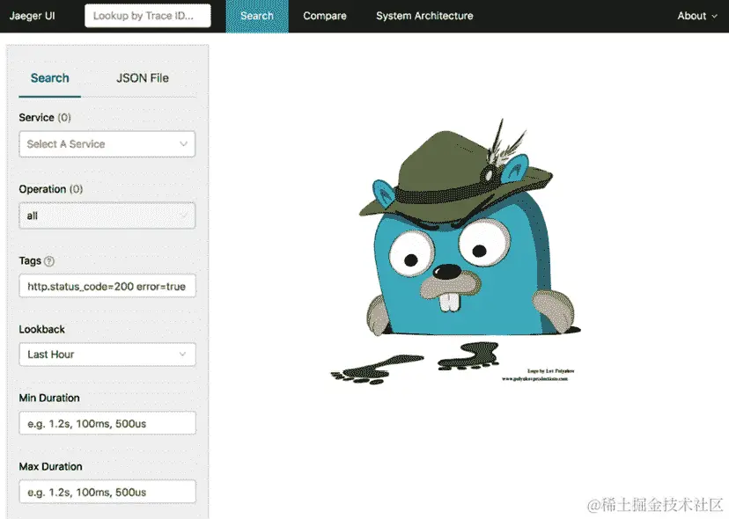Navigate to the Search page

(256, 15)
